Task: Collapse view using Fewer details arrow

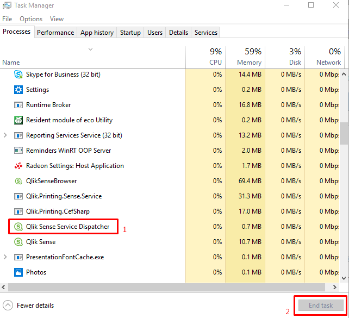Action: (x=8, y=305)
